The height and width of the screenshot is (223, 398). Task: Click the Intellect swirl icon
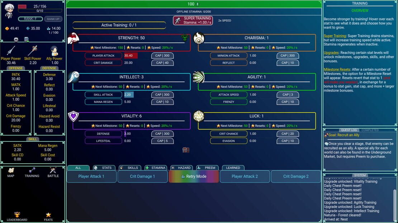click(x=74, y=77)
